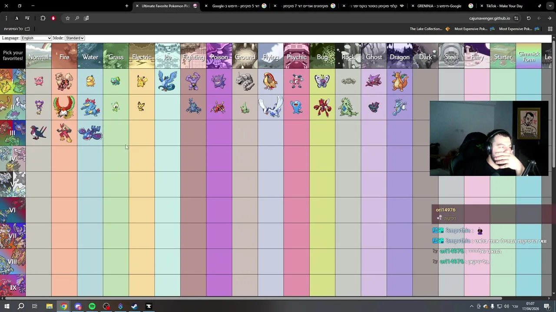Open File Explorer from the taskbar
556x312 pixels.
[49, 306]
